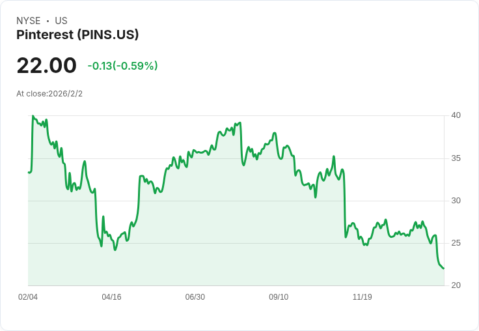Image resolution: width=479 pixels, height=331 pixels.
Task: Select the 06/30 date on the time axis
Action: pos(195,297)
